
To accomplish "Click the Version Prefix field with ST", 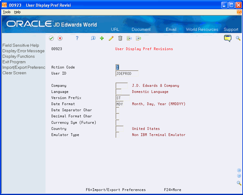I will (123, 98).
